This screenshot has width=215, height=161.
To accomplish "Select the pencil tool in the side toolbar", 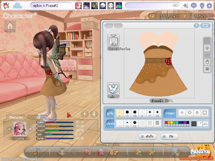I will pos(207,41).
